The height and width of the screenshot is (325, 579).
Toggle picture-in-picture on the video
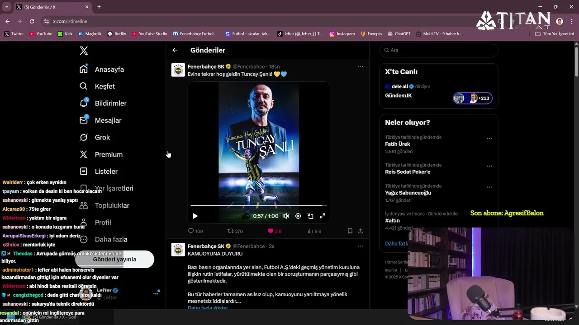point(310,216)
